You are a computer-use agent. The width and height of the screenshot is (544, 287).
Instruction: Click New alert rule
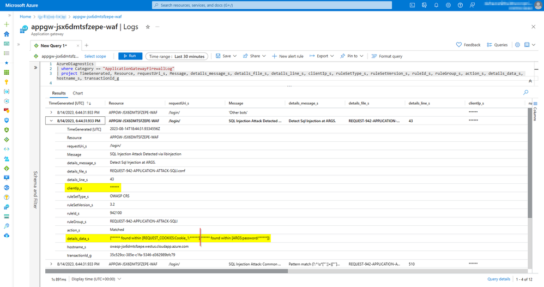click(288, 56)
